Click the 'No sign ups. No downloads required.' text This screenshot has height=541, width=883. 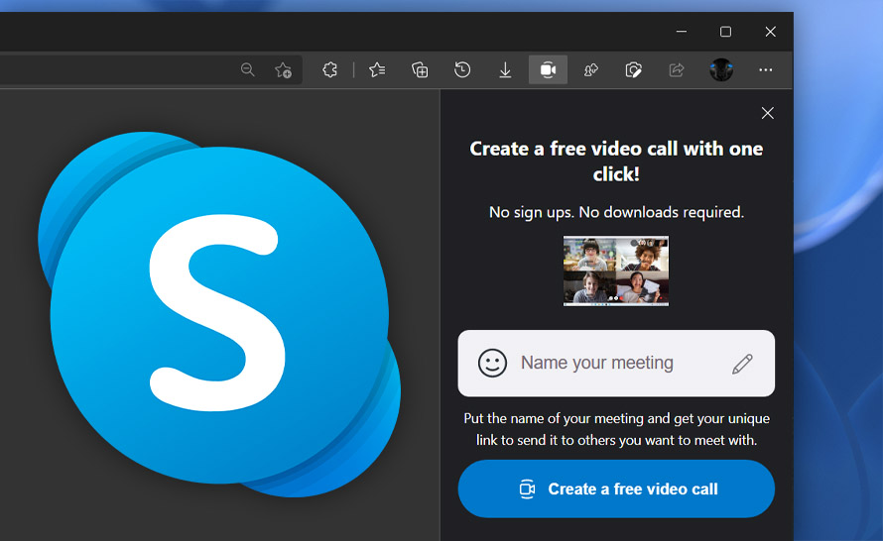pos(616,212)
